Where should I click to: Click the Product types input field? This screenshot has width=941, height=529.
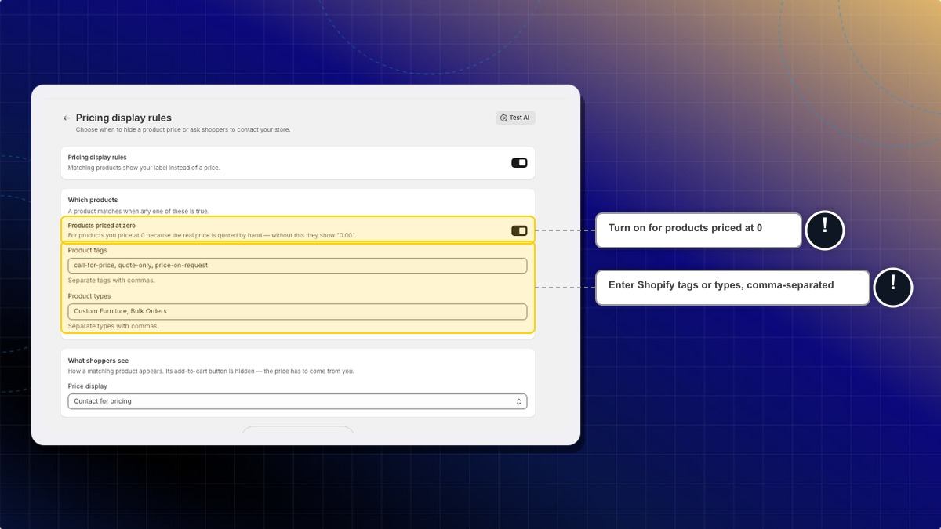coord(297,311)
